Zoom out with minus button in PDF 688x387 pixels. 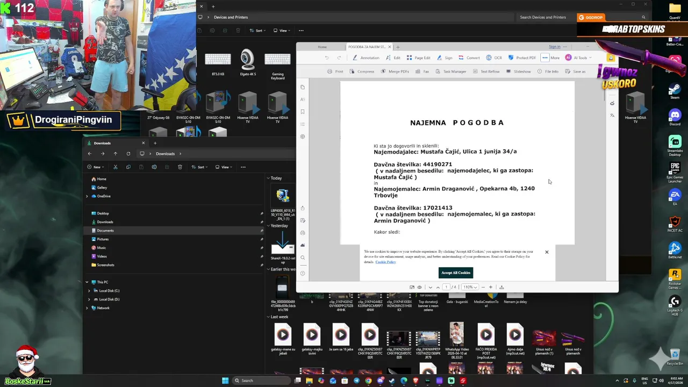pos(483,287)
